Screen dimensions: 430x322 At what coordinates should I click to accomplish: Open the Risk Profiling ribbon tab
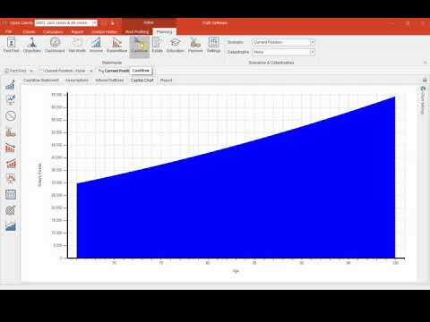(x=137, y=32)
